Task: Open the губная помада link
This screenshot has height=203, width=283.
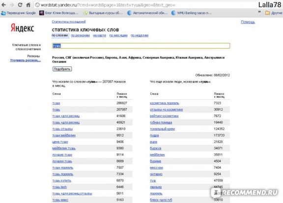Action: pos(161,122)
